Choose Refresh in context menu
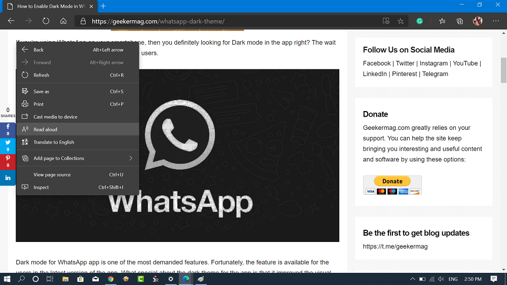The width and height of the screenshot is (507, 285). [x=78, y=75]
